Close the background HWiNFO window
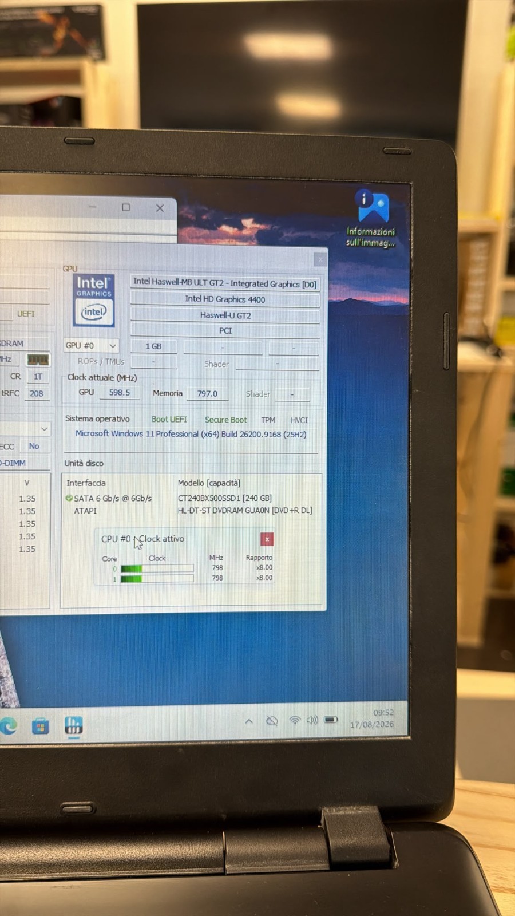This screenshot has height=916, width=515. (160, 208)
